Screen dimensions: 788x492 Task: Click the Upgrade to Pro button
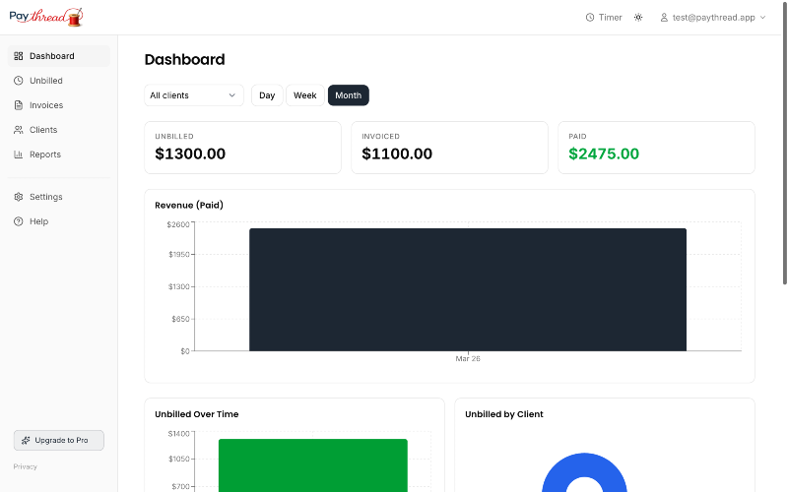(59, 440)
